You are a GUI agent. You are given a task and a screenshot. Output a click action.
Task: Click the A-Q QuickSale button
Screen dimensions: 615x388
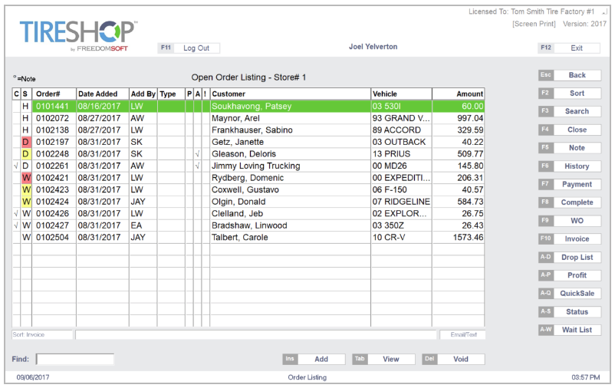577,294
